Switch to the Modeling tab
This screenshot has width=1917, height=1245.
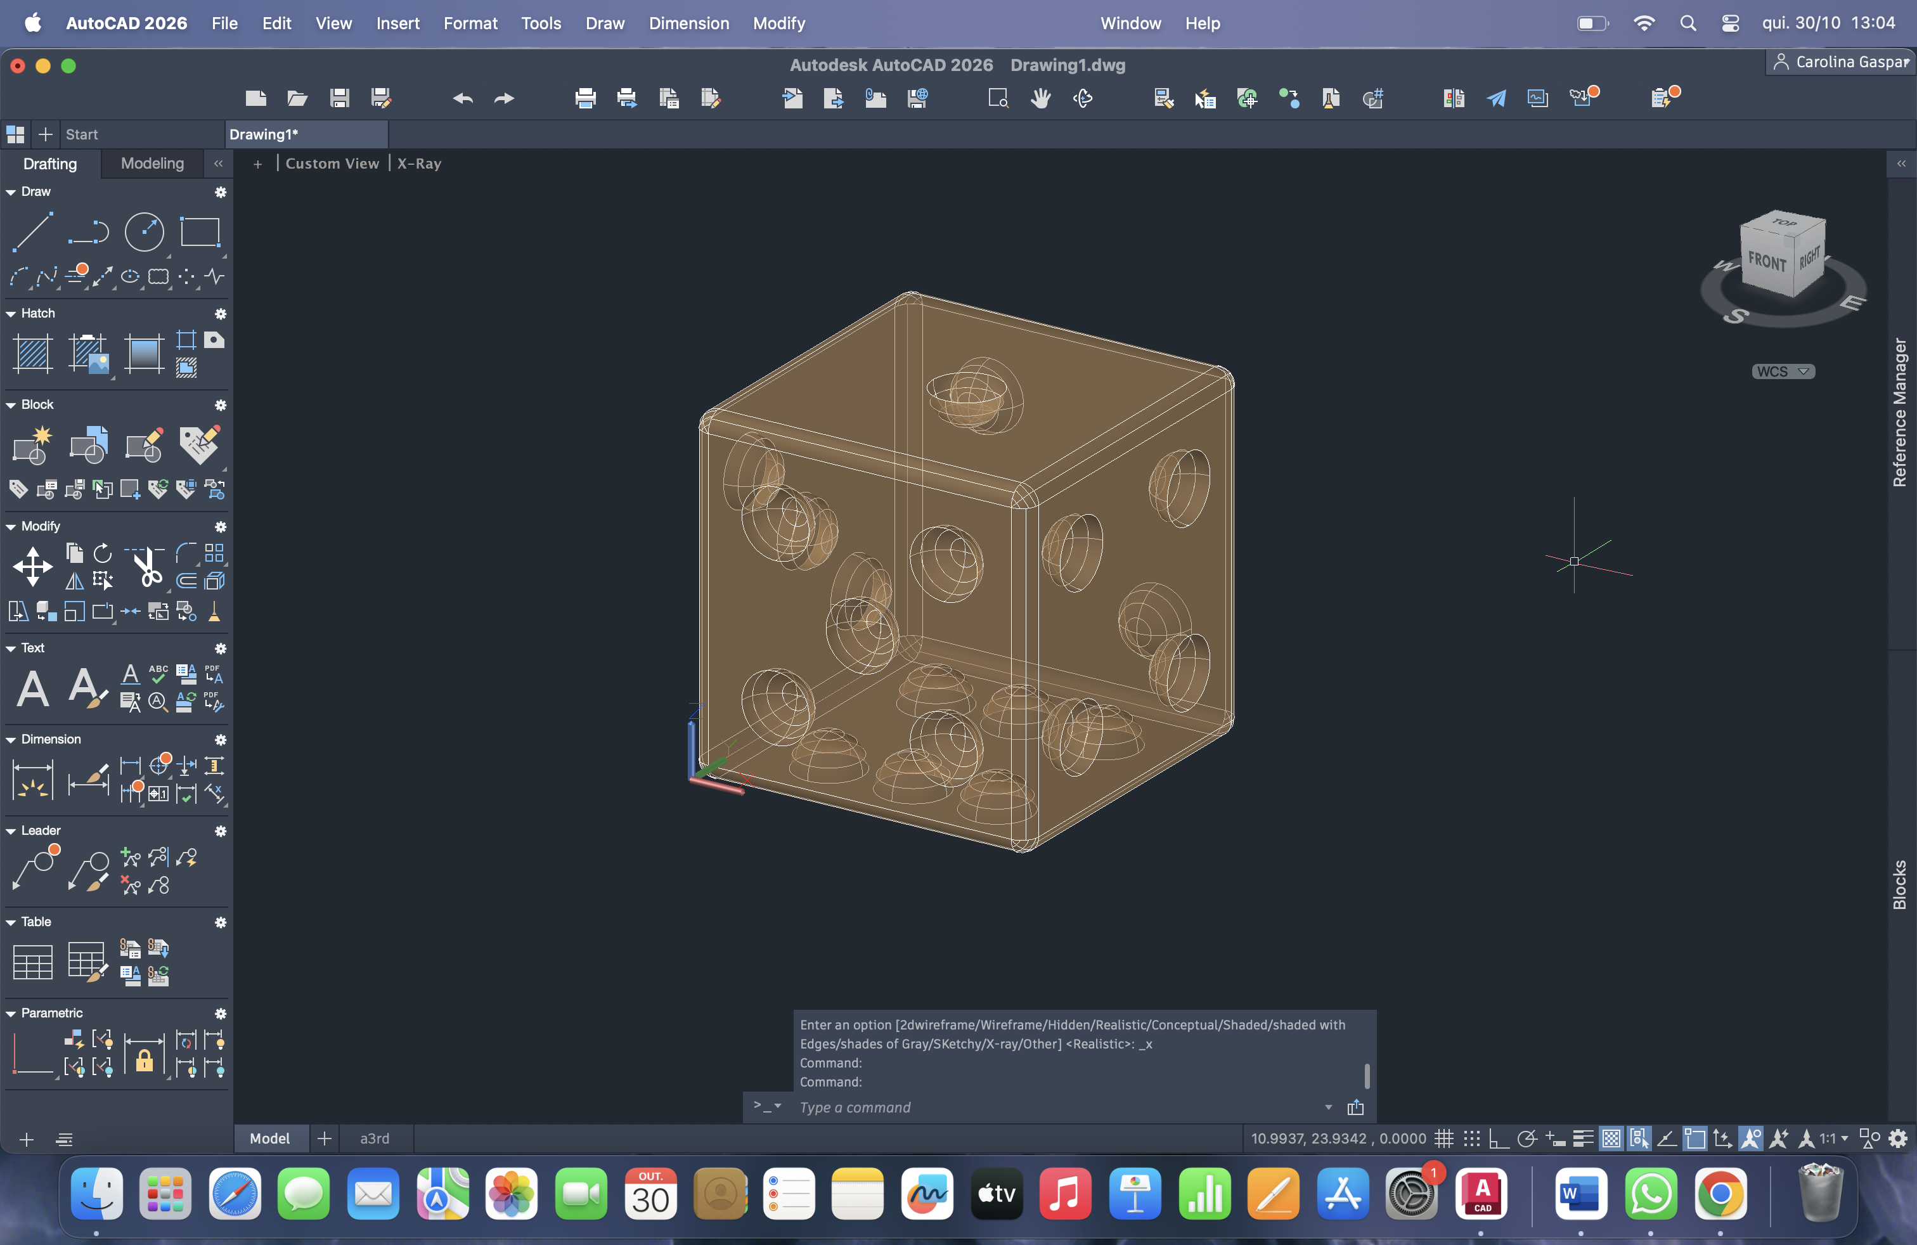[152, 164]
